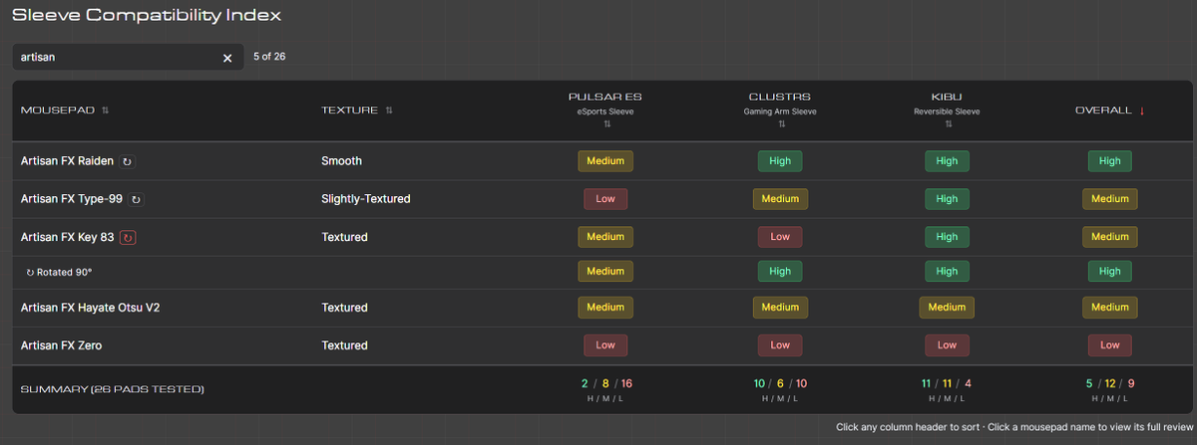
Task: Sort by Texture column sort icon
Action: pos(389,111)
